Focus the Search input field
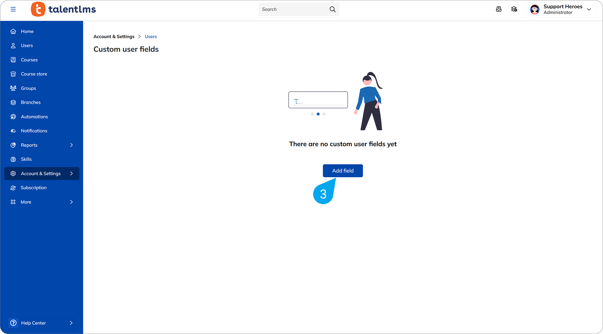 coord(293,9)
